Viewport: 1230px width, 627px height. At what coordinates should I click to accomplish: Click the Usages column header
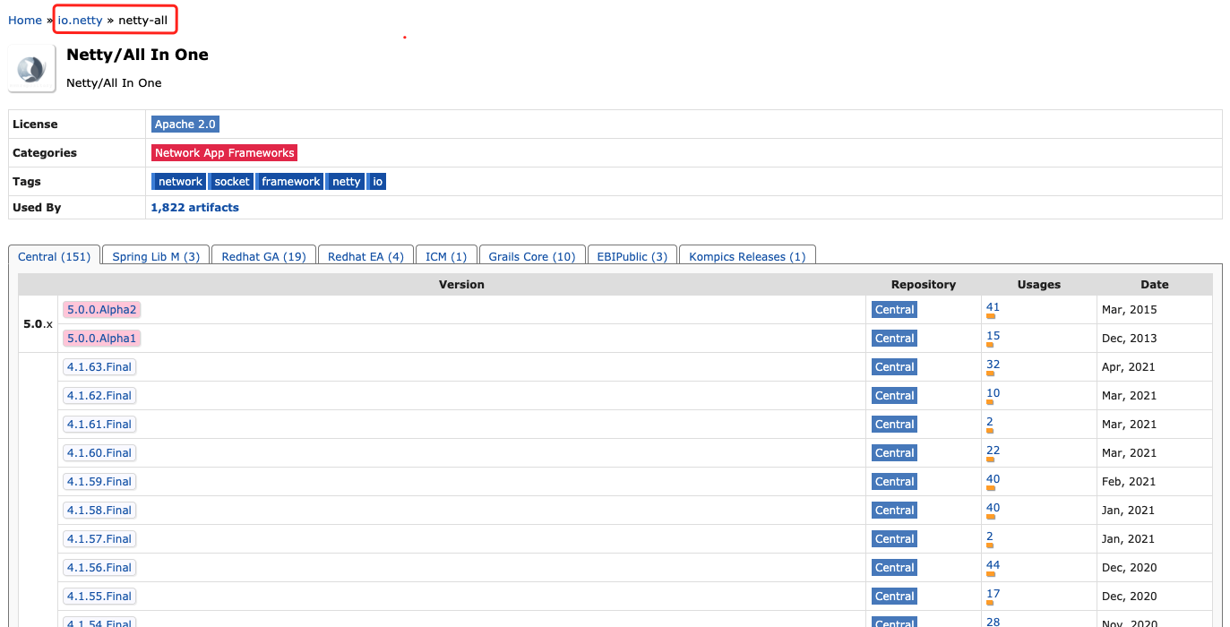coord(1039,285)
